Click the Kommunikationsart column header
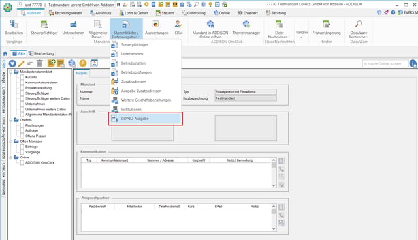 click(115, 160)
